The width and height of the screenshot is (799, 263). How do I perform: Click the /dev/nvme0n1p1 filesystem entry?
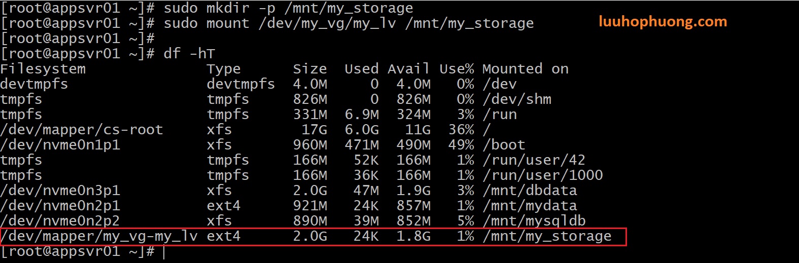click(x=60, y=145)
